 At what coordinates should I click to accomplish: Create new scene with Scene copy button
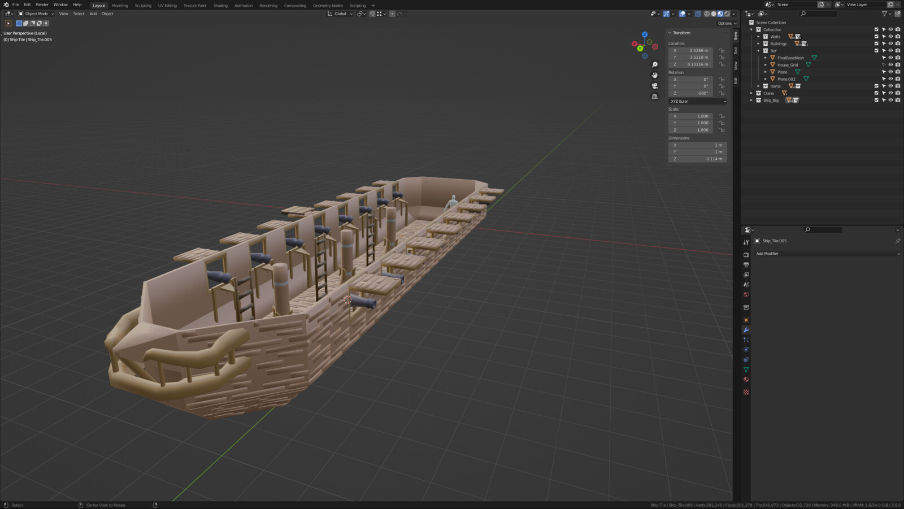click(821, 5)
